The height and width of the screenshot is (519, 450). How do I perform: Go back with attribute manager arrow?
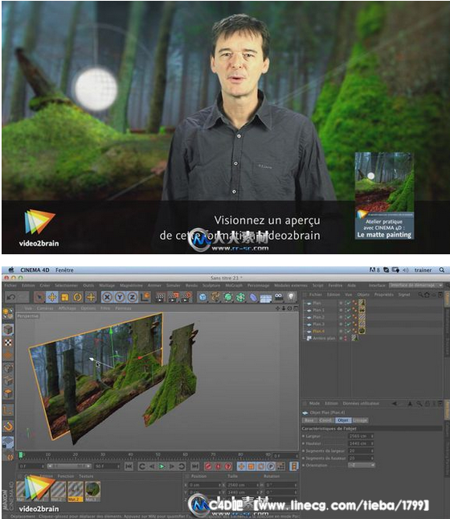point(395,403)
